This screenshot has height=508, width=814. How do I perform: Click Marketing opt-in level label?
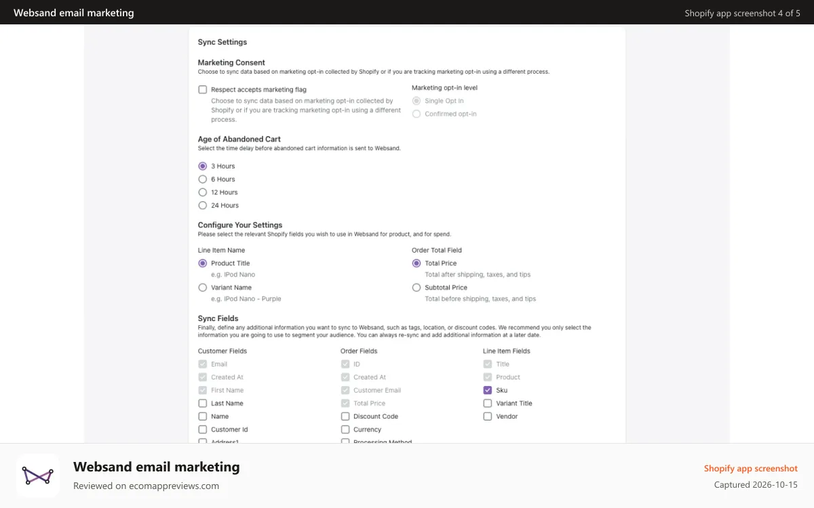pos(444,87)
